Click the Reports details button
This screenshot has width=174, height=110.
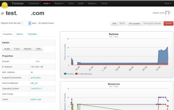coord(28,49)
